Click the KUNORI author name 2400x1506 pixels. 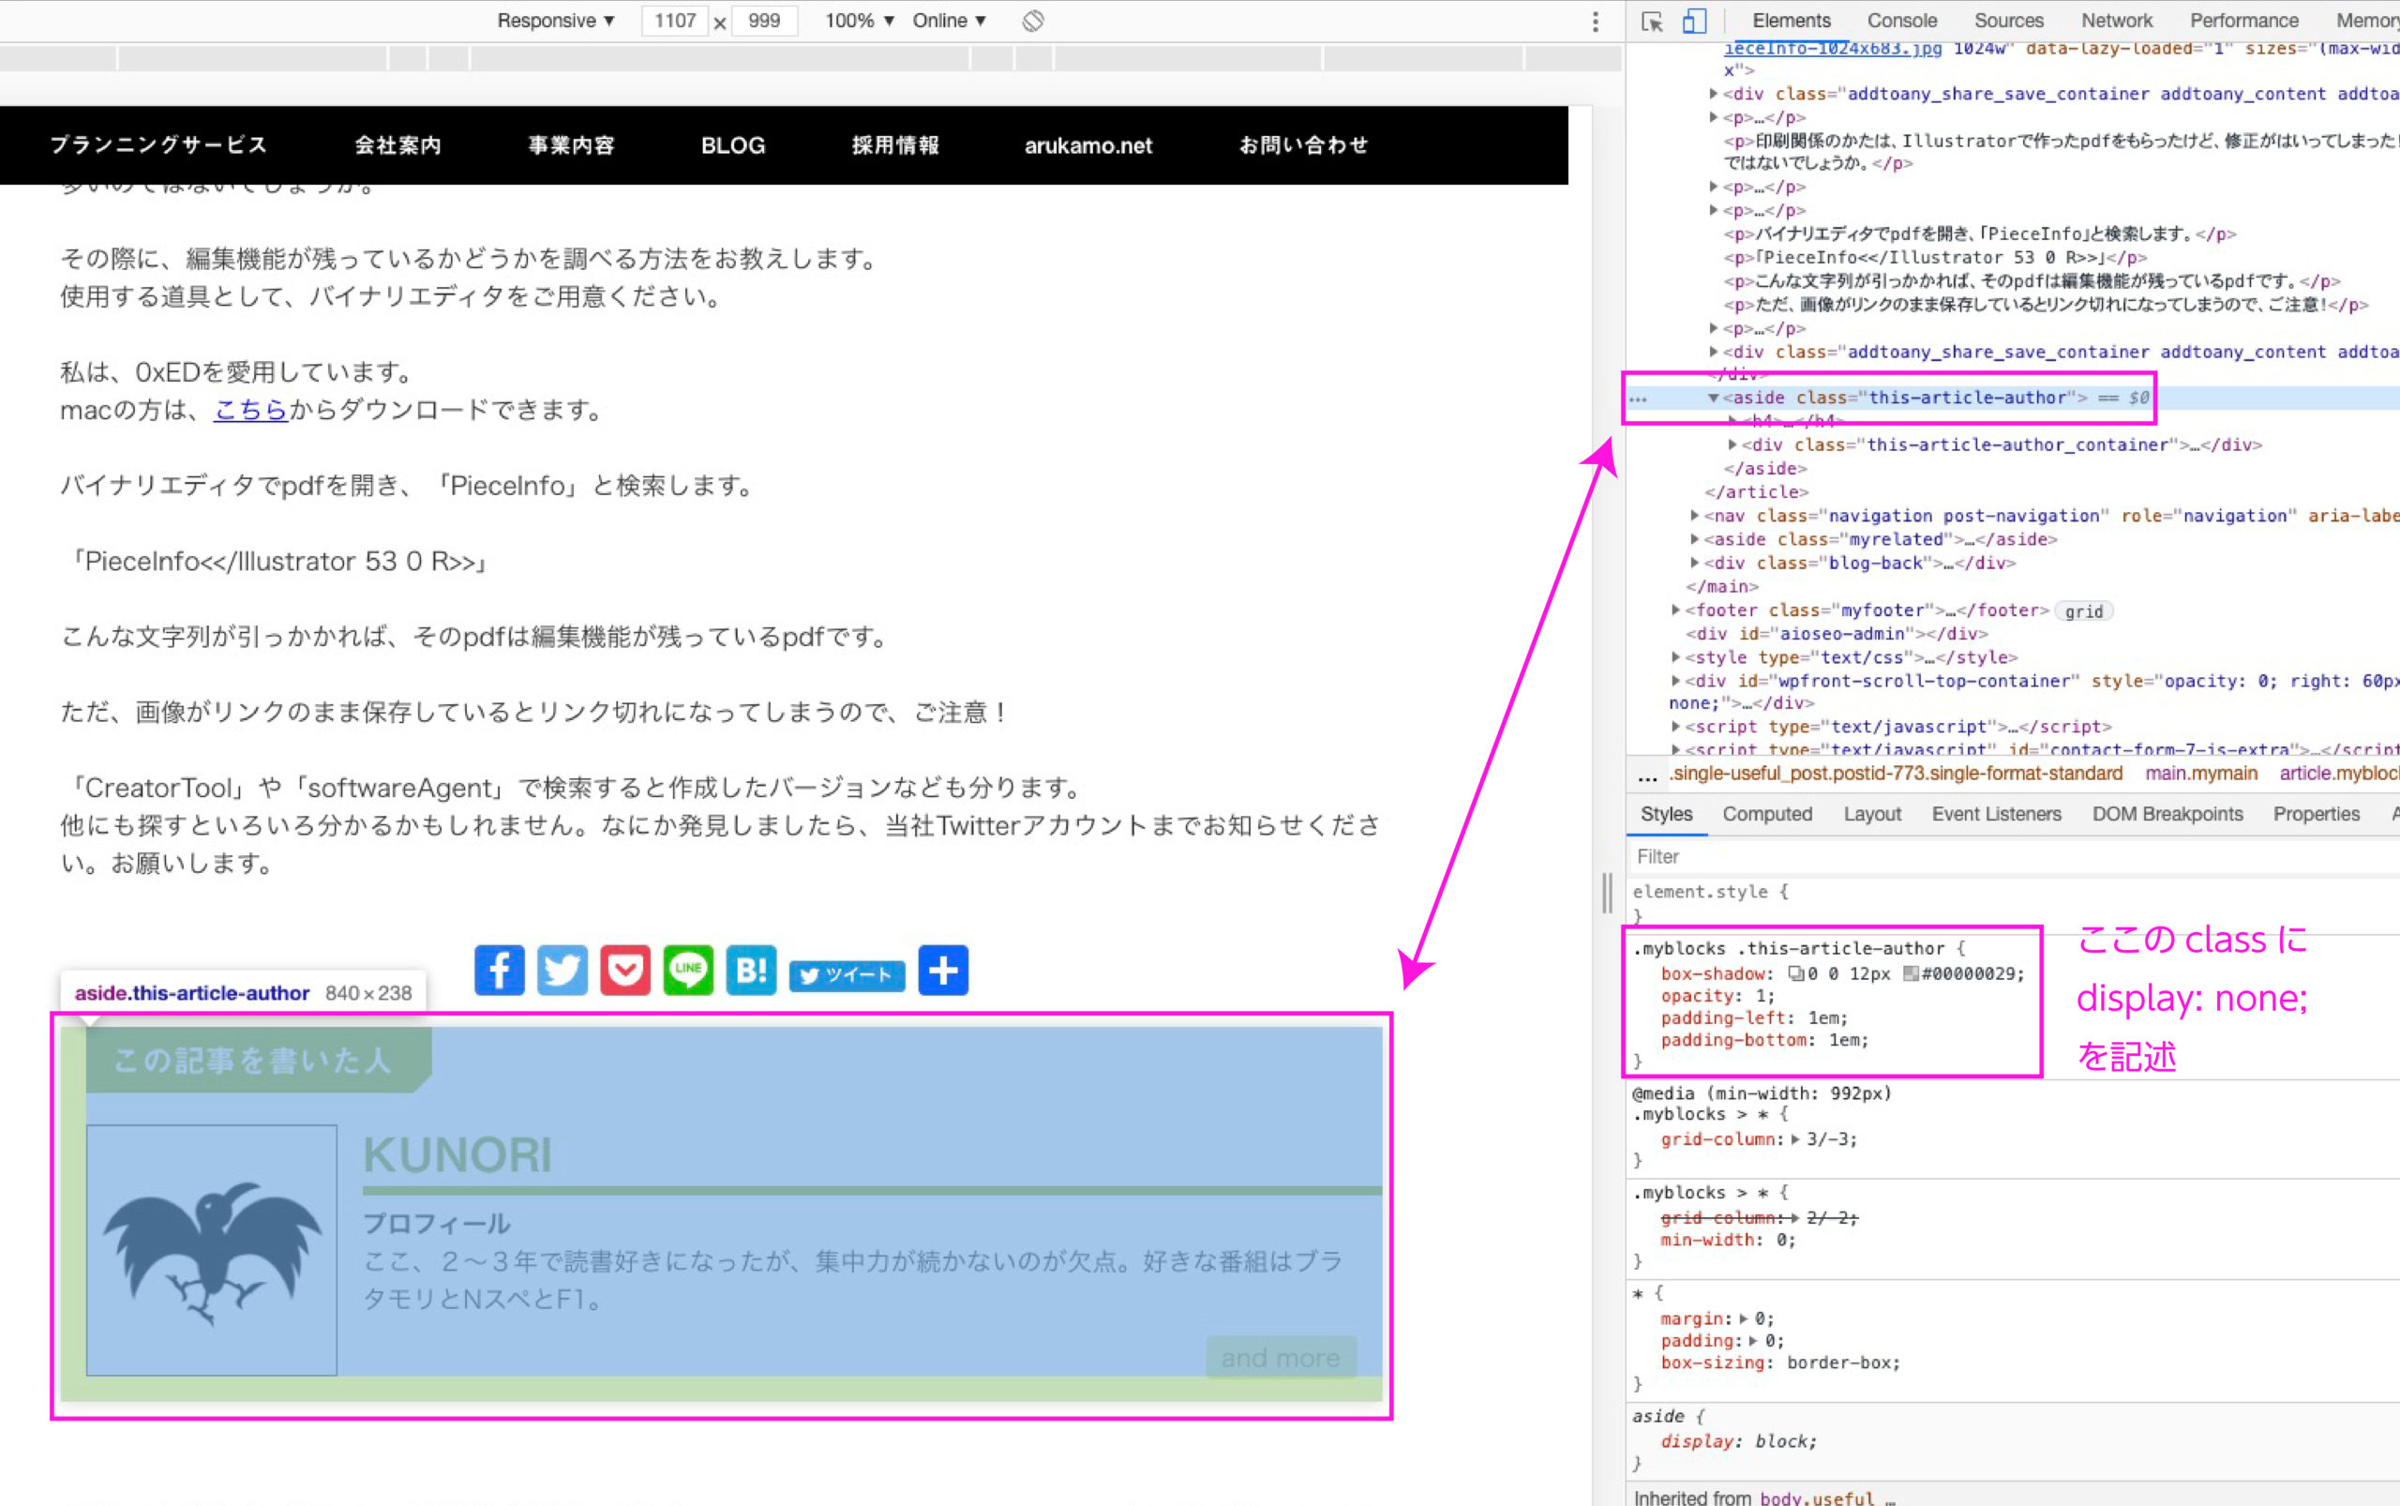point(457,1155)
